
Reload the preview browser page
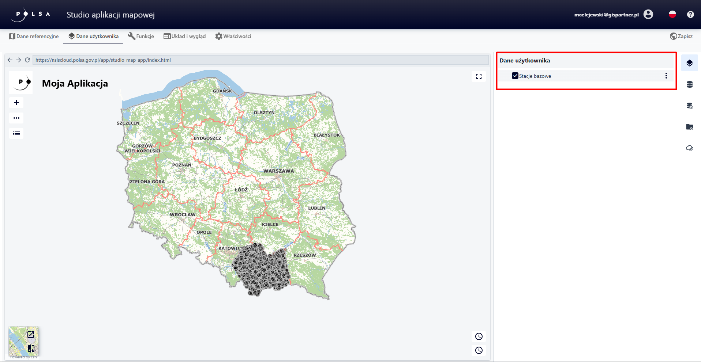pos(27,60)
